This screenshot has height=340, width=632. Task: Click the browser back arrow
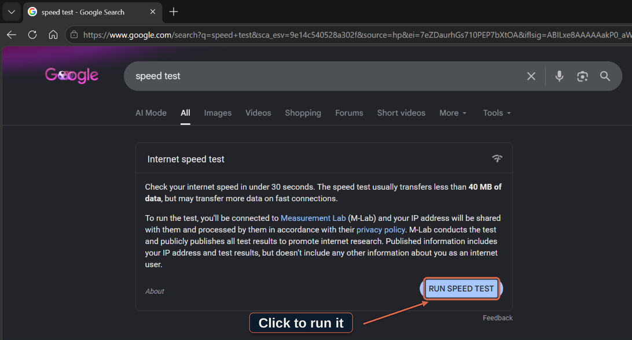click(x=12, y=35)
